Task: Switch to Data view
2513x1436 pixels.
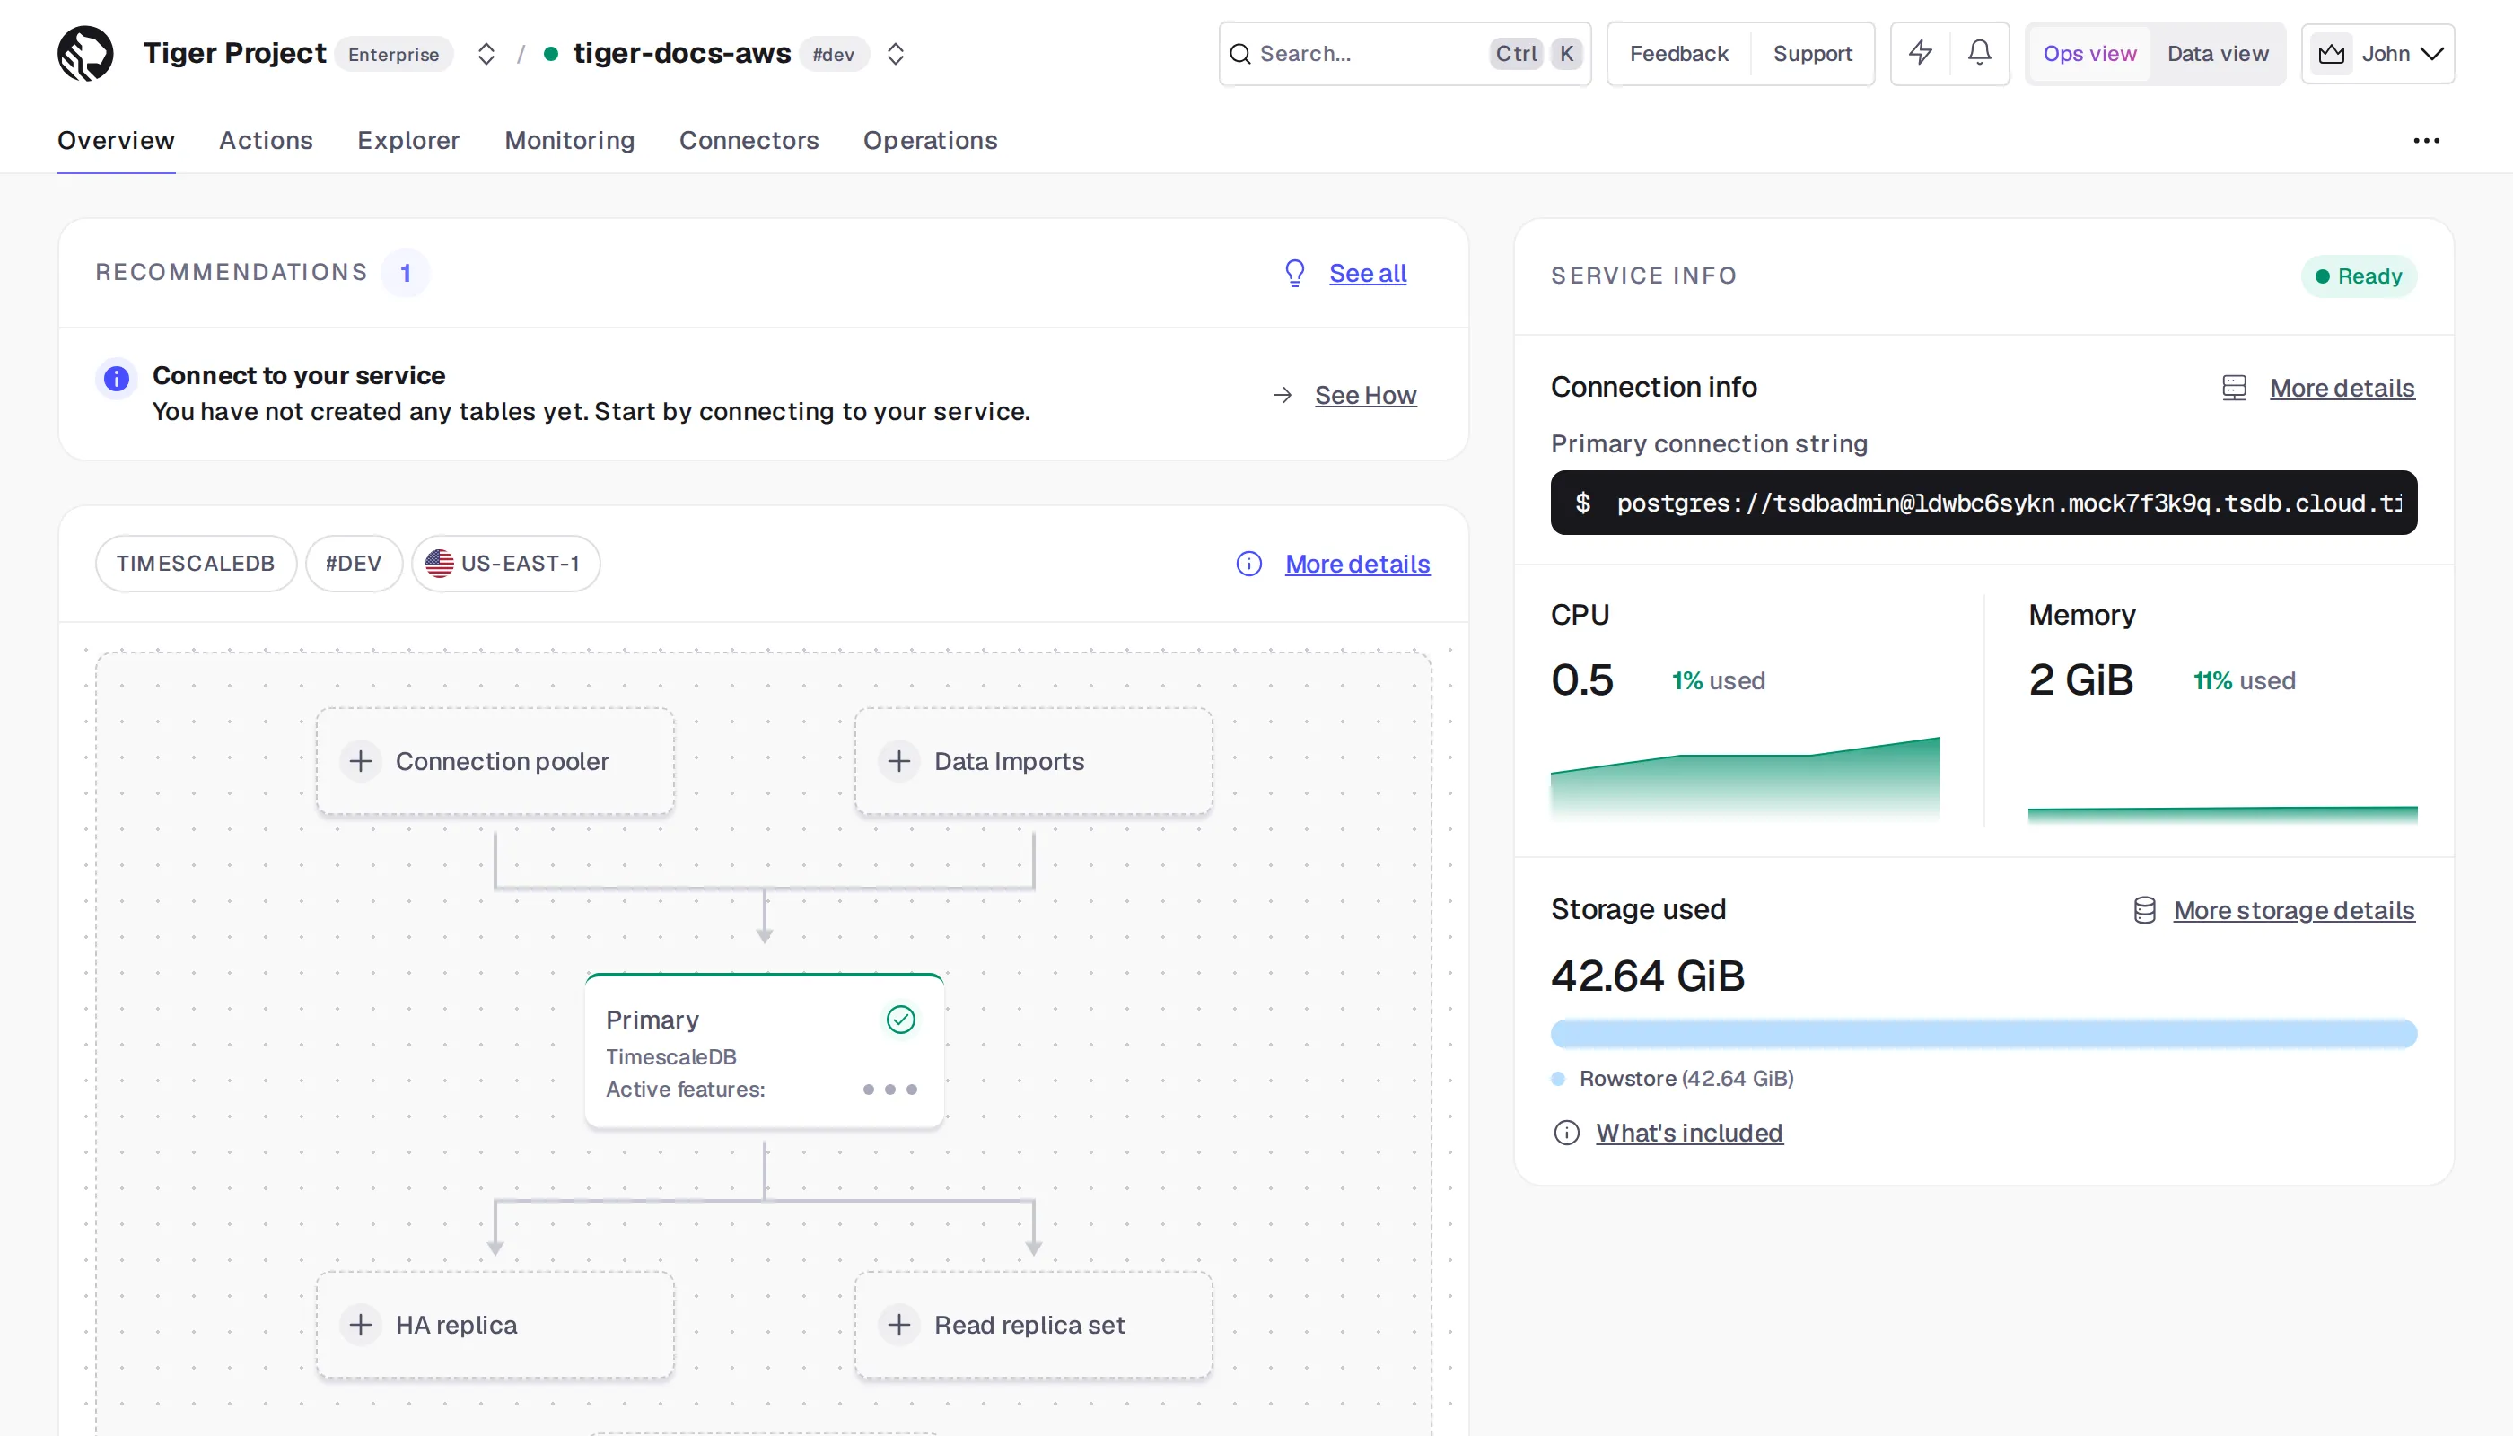Action: coord(2217,53)
